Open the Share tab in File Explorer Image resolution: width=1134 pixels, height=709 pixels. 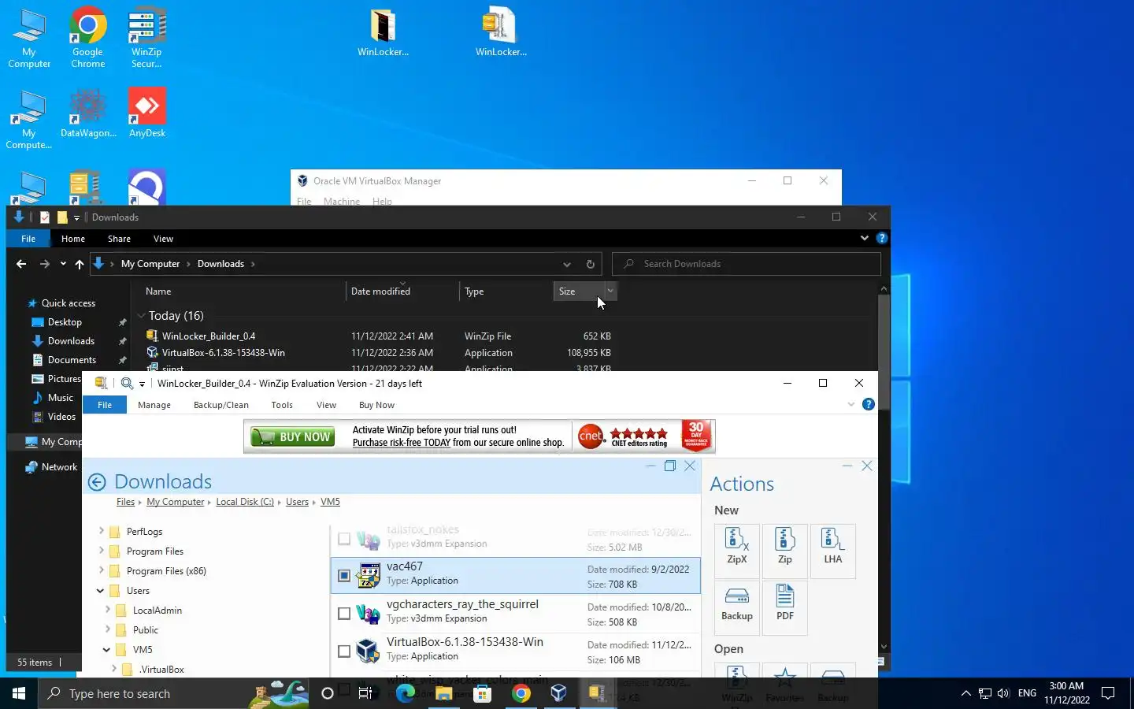point(119,239)
